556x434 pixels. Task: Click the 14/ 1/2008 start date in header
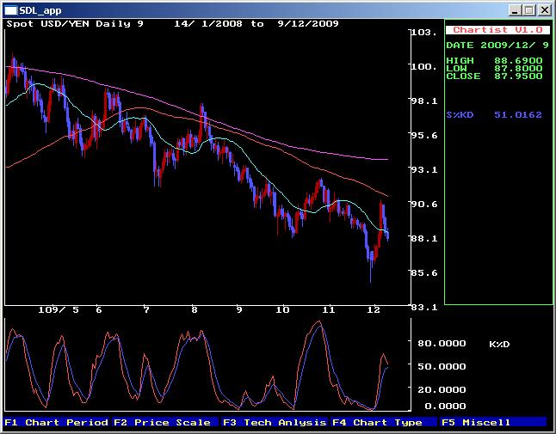pyautogui.click(x=208, y=24)
